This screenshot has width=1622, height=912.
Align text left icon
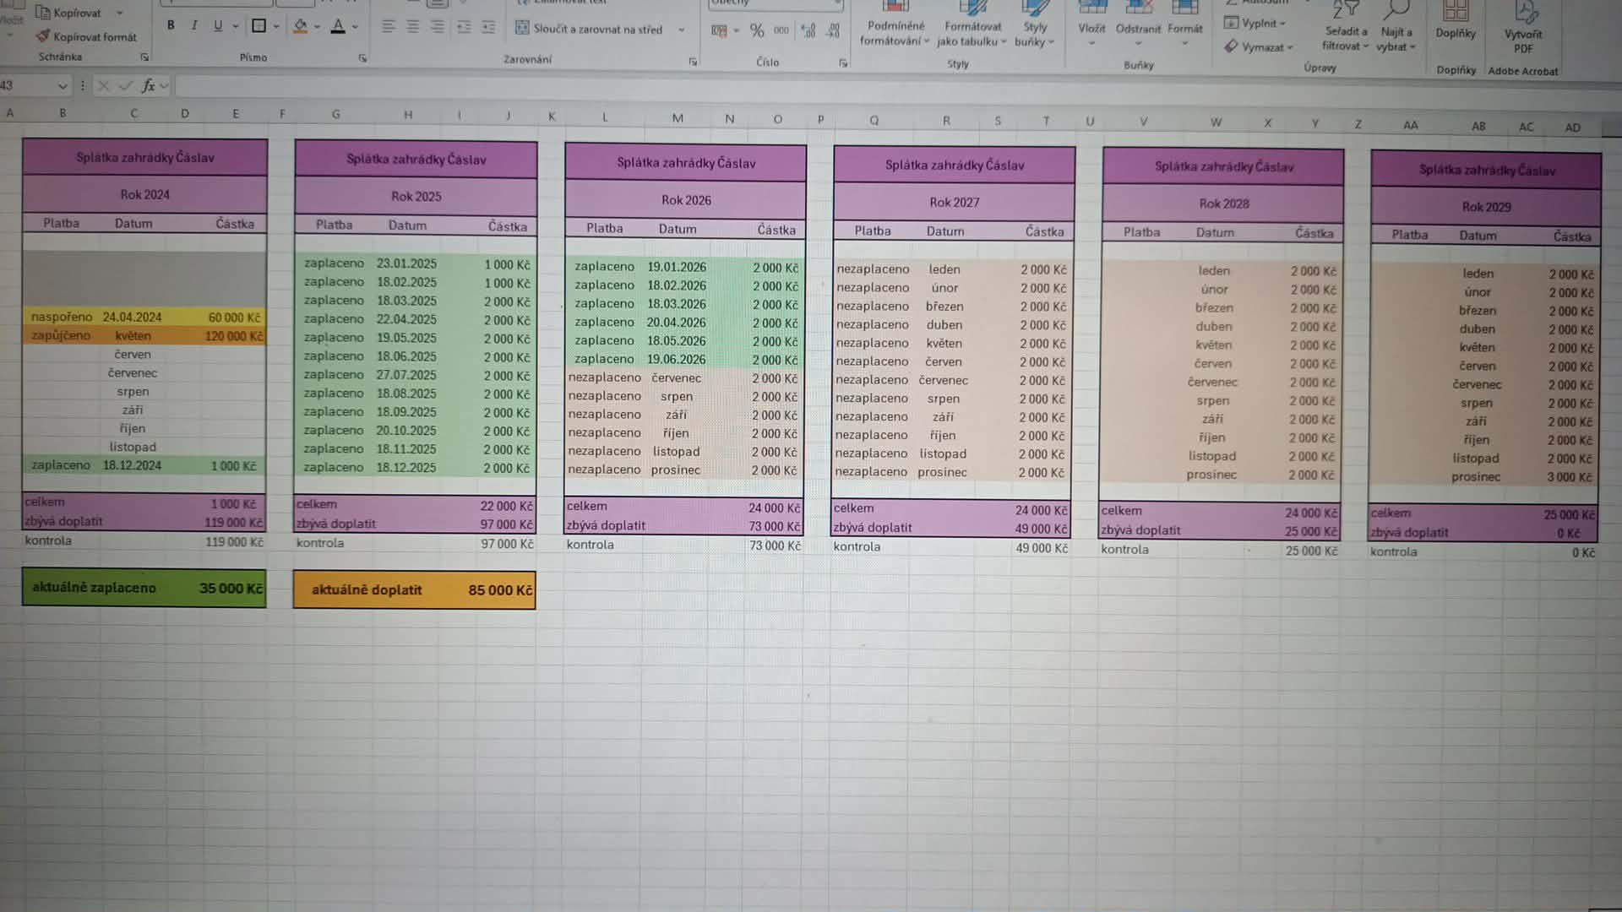point(389,27)
